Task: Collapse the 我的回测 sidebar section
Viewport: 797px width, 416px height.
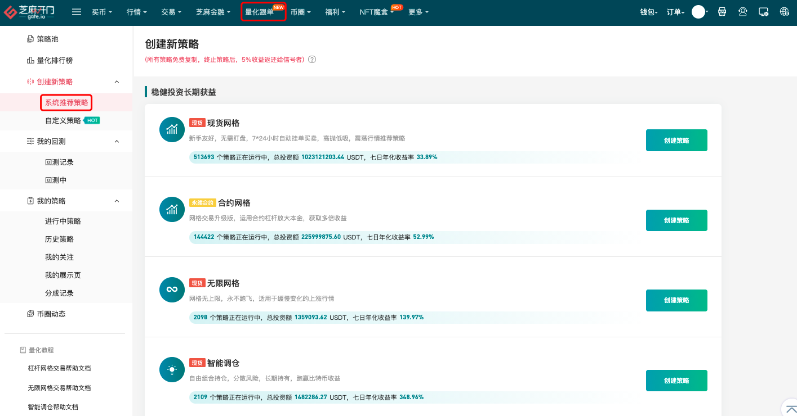Action: click(117, 141)
